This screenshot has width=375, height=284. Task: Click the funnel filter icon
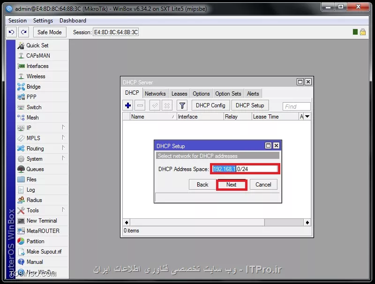(x=182, y=105)
